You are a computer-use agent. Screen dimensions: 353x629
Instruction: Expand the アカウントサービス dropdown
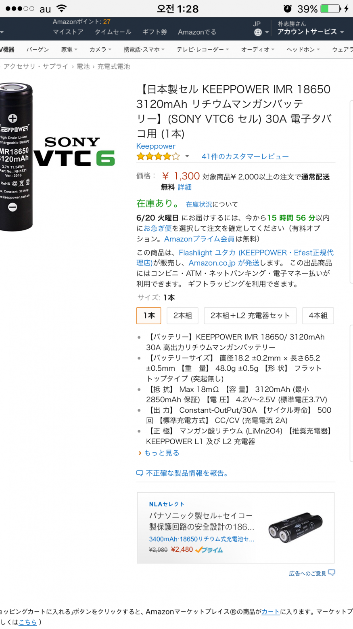click(311, 32)
